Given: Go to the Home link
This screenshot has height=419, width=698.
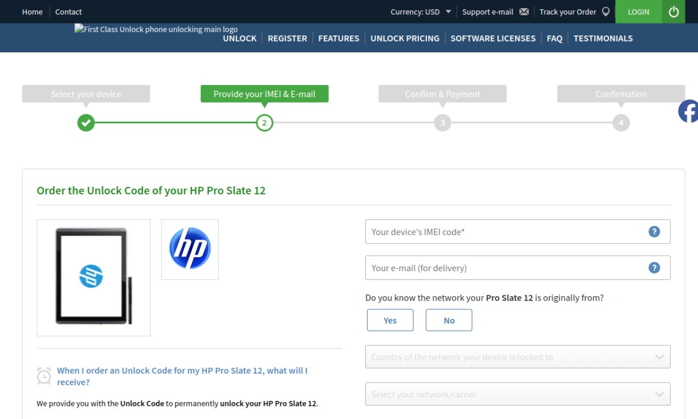Looking at the screenshot, I should pos(32,11).
